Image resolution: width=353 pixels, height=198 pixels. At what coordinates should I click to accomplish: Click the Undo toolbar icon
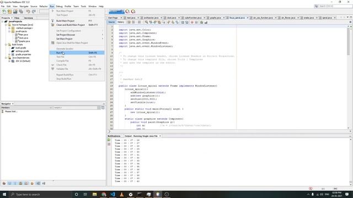click(x=28, y=12)
